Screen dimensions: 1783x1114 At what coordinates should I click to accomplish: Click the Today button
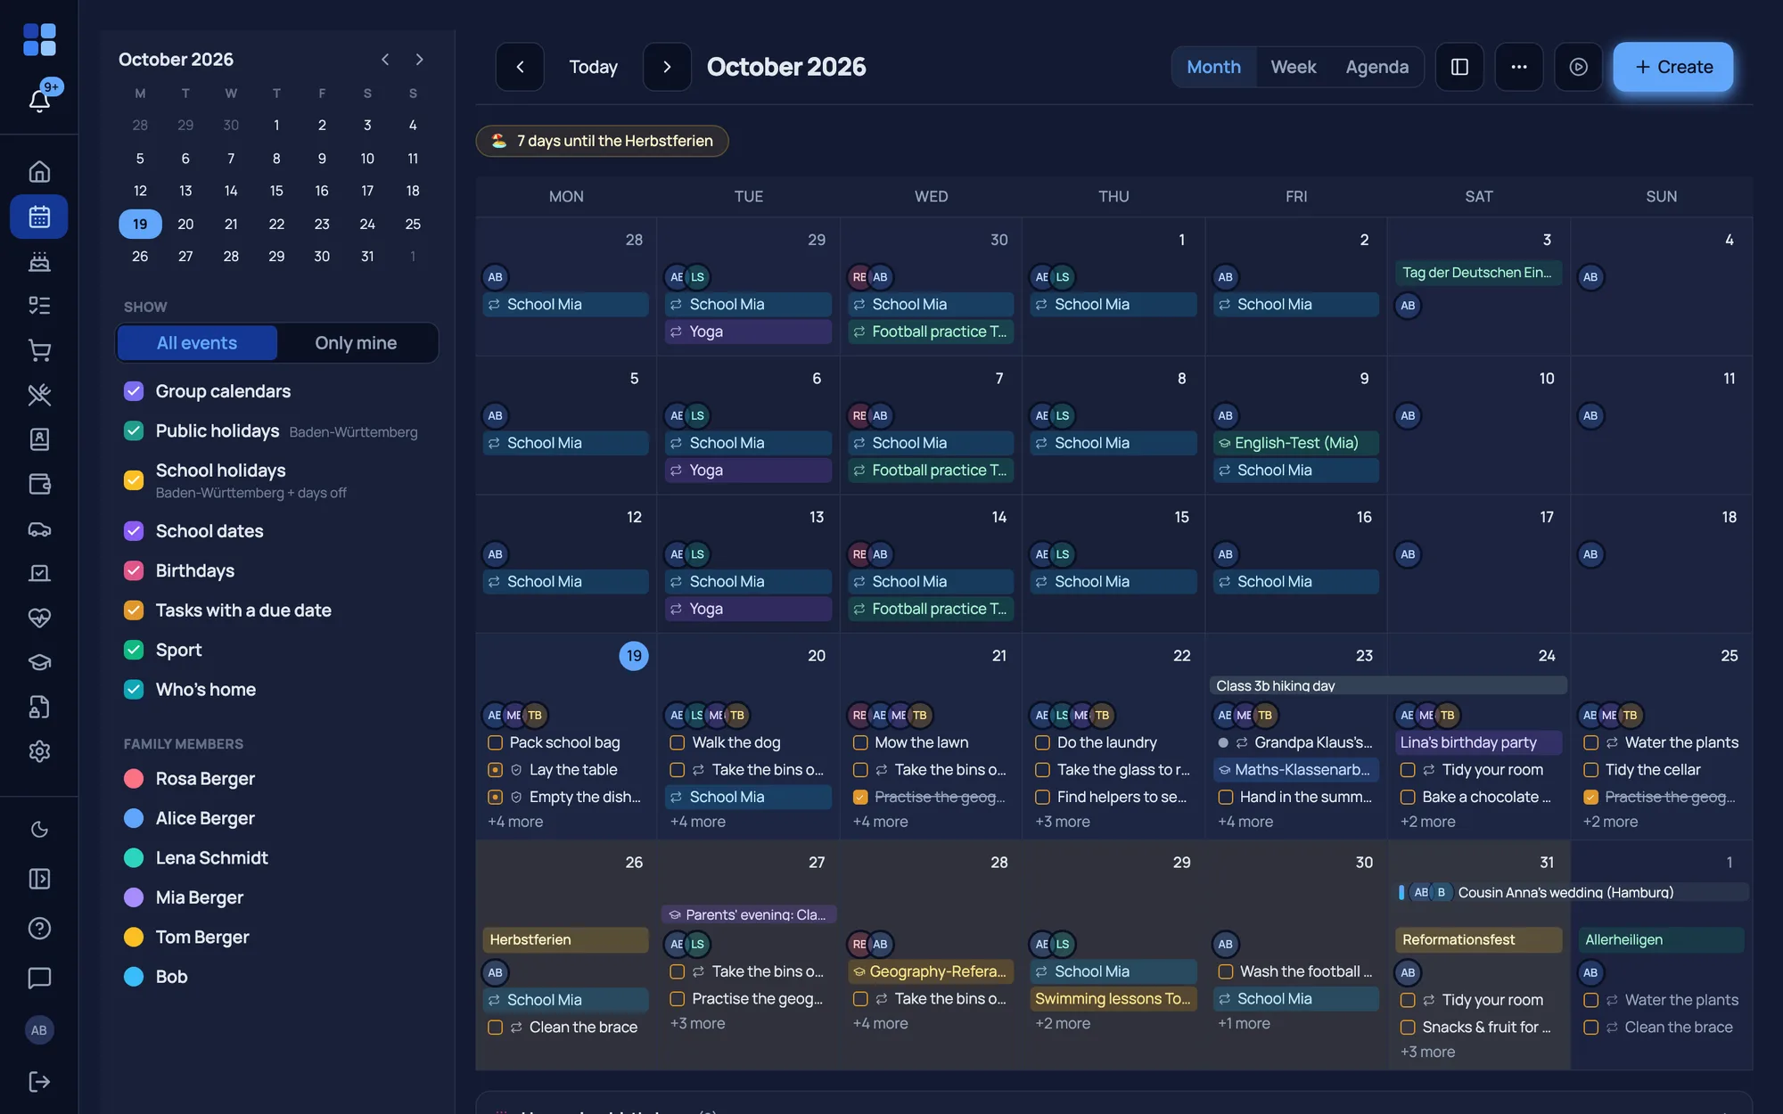pos(593,67)
